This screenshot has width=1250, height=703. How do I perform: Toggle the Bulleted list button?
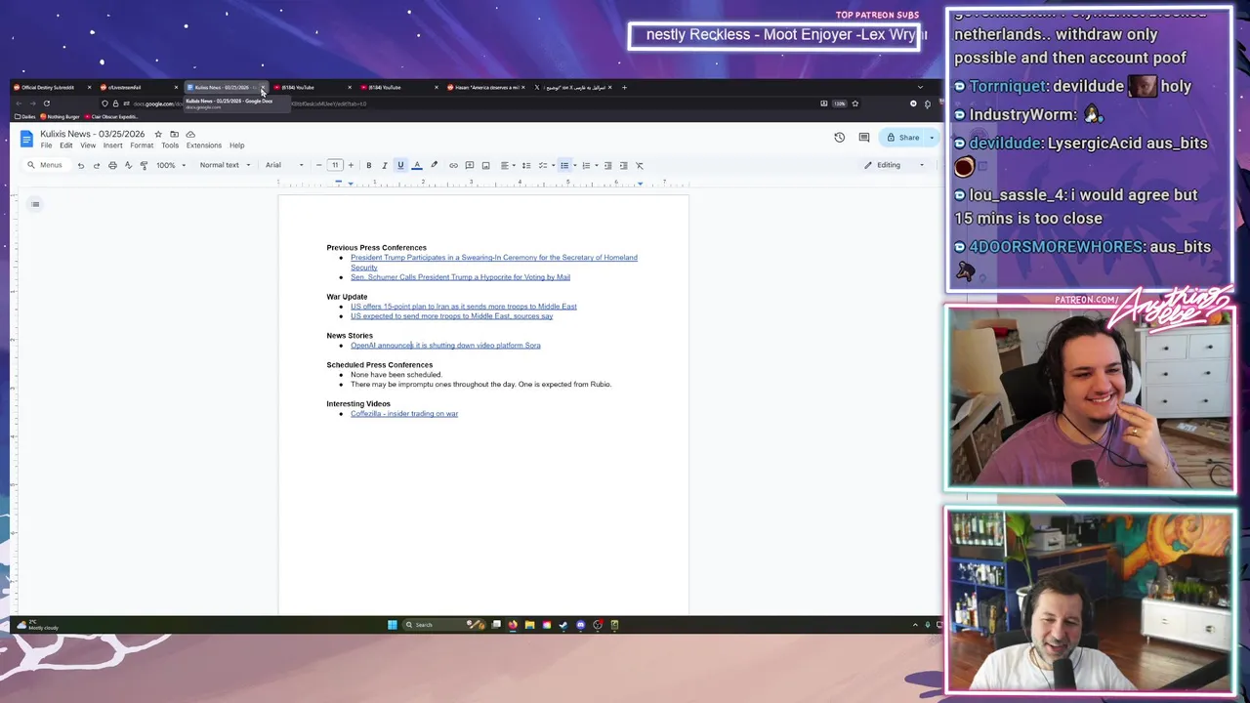[563, 165]
